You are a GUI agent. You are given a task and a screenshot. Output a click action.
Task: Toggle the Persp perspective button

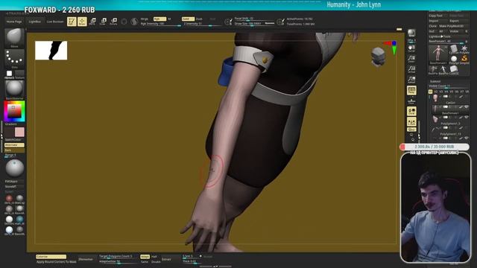coord(411,91)
